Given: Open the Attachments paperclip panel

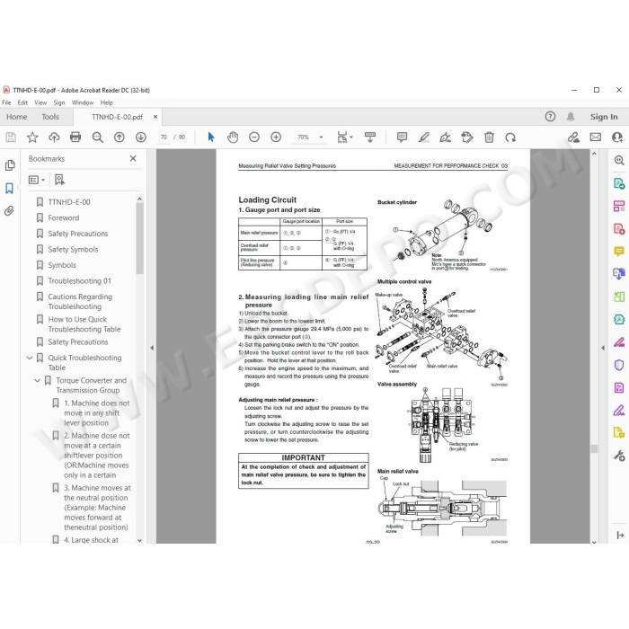Looking at the screenshot, I should coord(9,211).
